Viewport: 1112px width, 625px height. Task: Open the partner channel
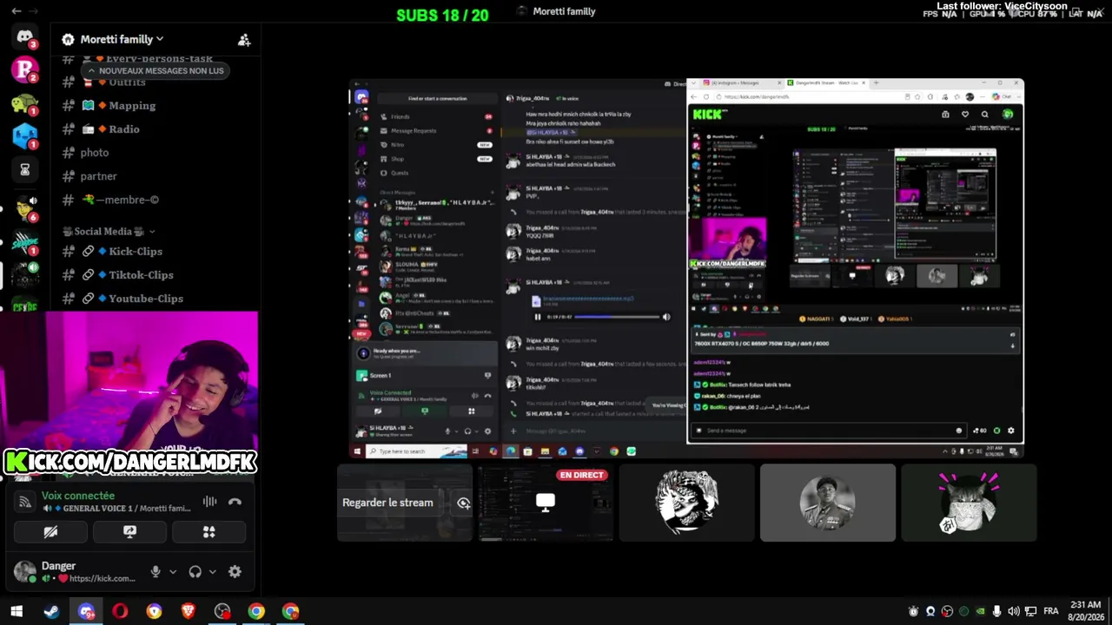click(x=98, y=176)
